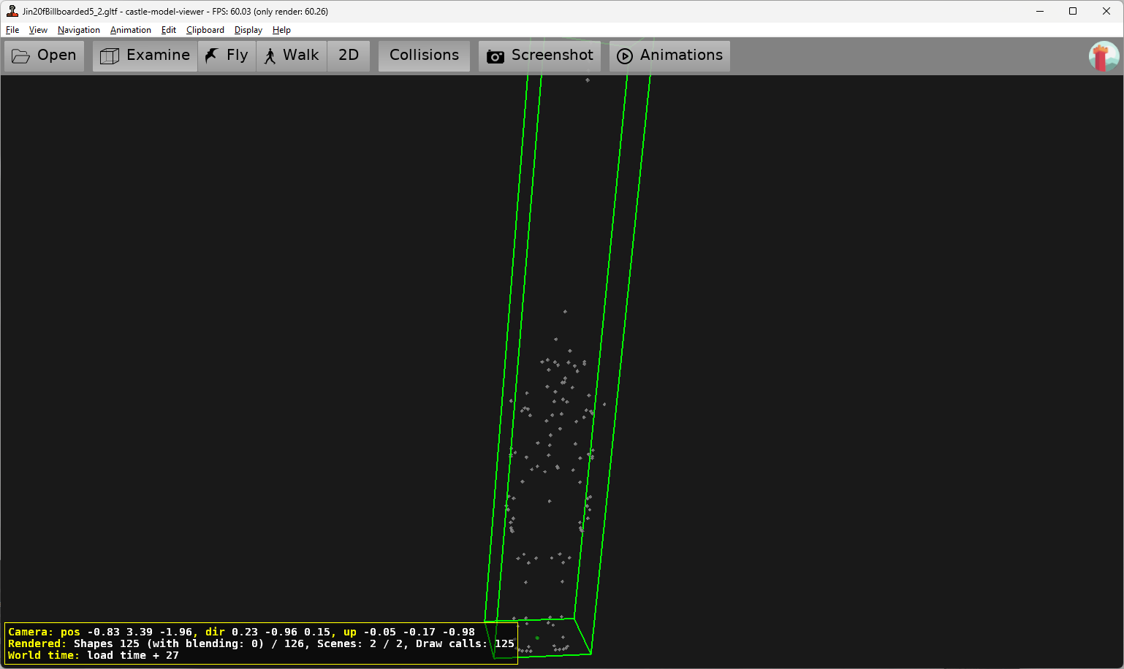Viewport: 1124px width, 669px height.
Task: Click the Open folder icon button
Action: (45, 56)
